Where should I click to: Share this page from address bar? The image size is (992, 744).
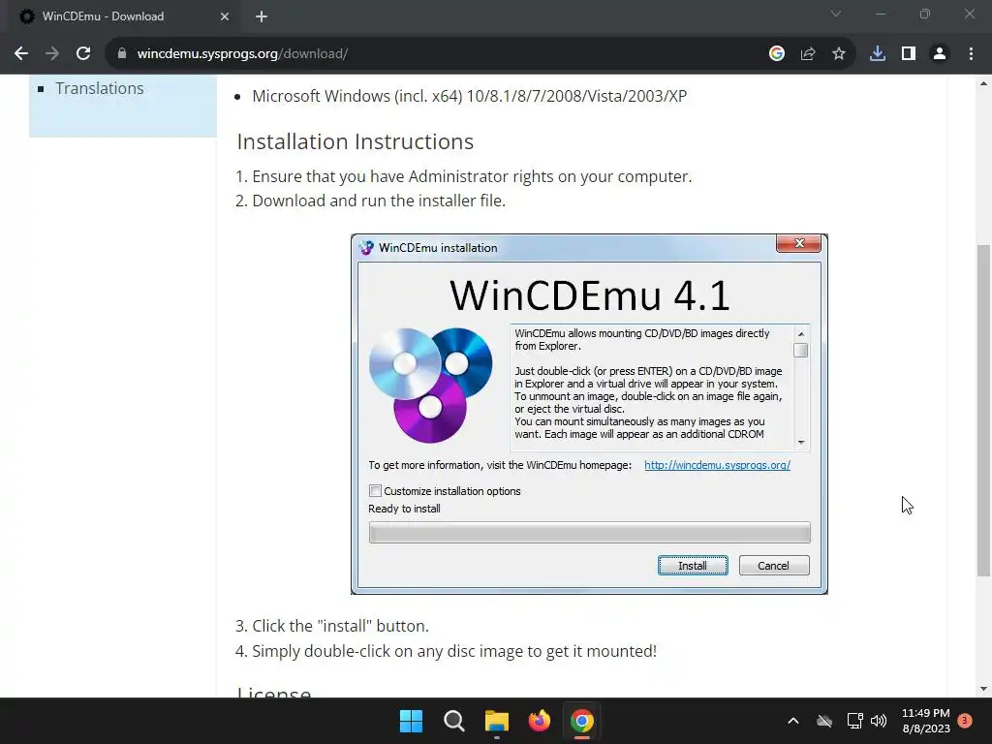coord(808,54)
